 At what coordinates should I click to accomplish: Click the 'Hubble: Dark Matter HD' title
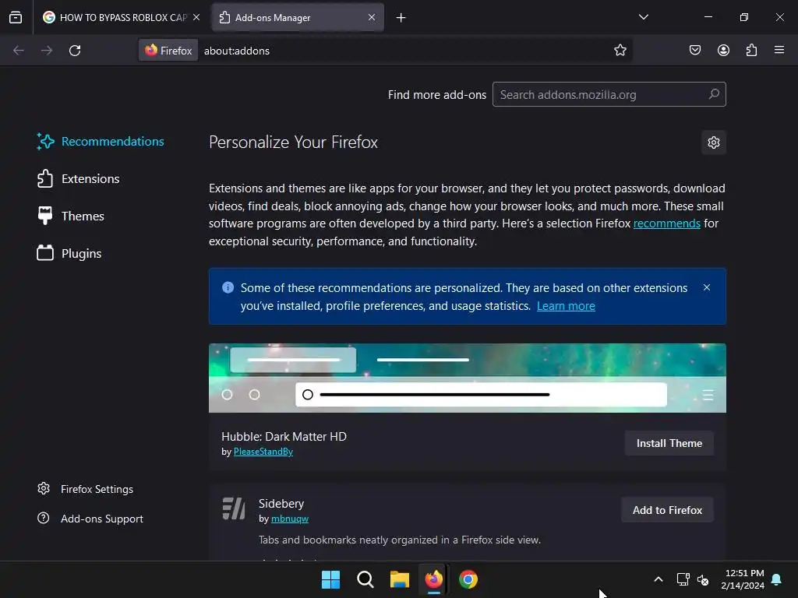click(x=284, y=437)
